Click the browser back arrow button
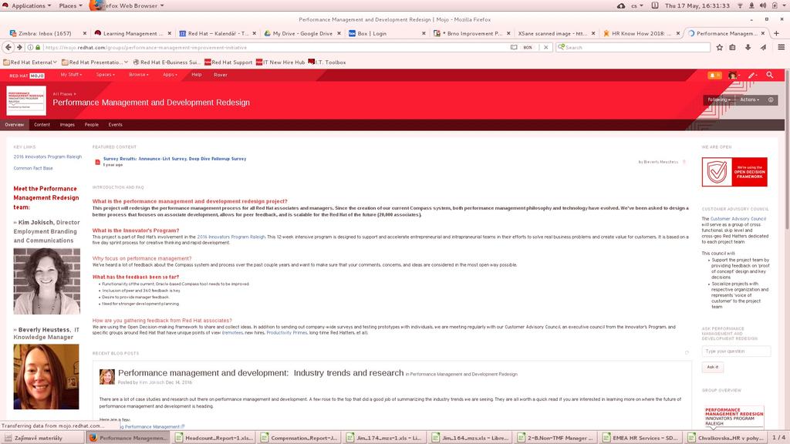Screen dimensions: 790x444 (8, 47)
